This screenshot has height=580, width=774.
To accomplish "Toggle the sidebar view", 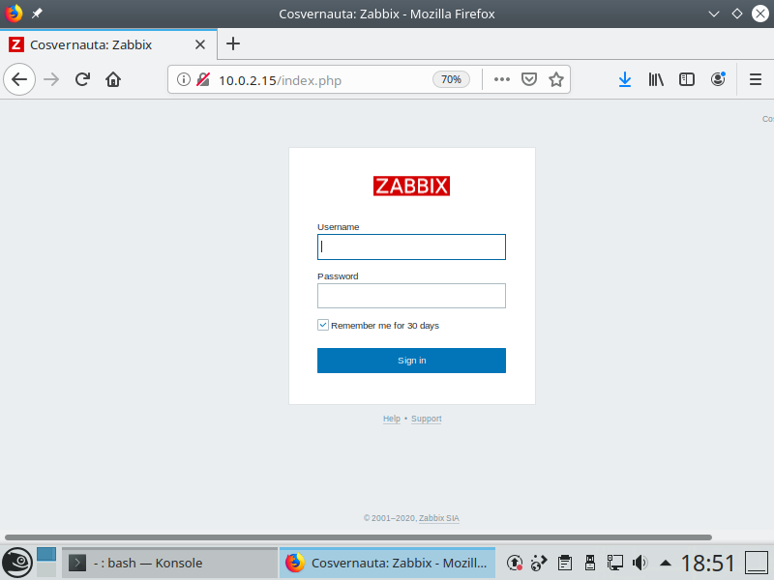I will (x=687, y=79).
